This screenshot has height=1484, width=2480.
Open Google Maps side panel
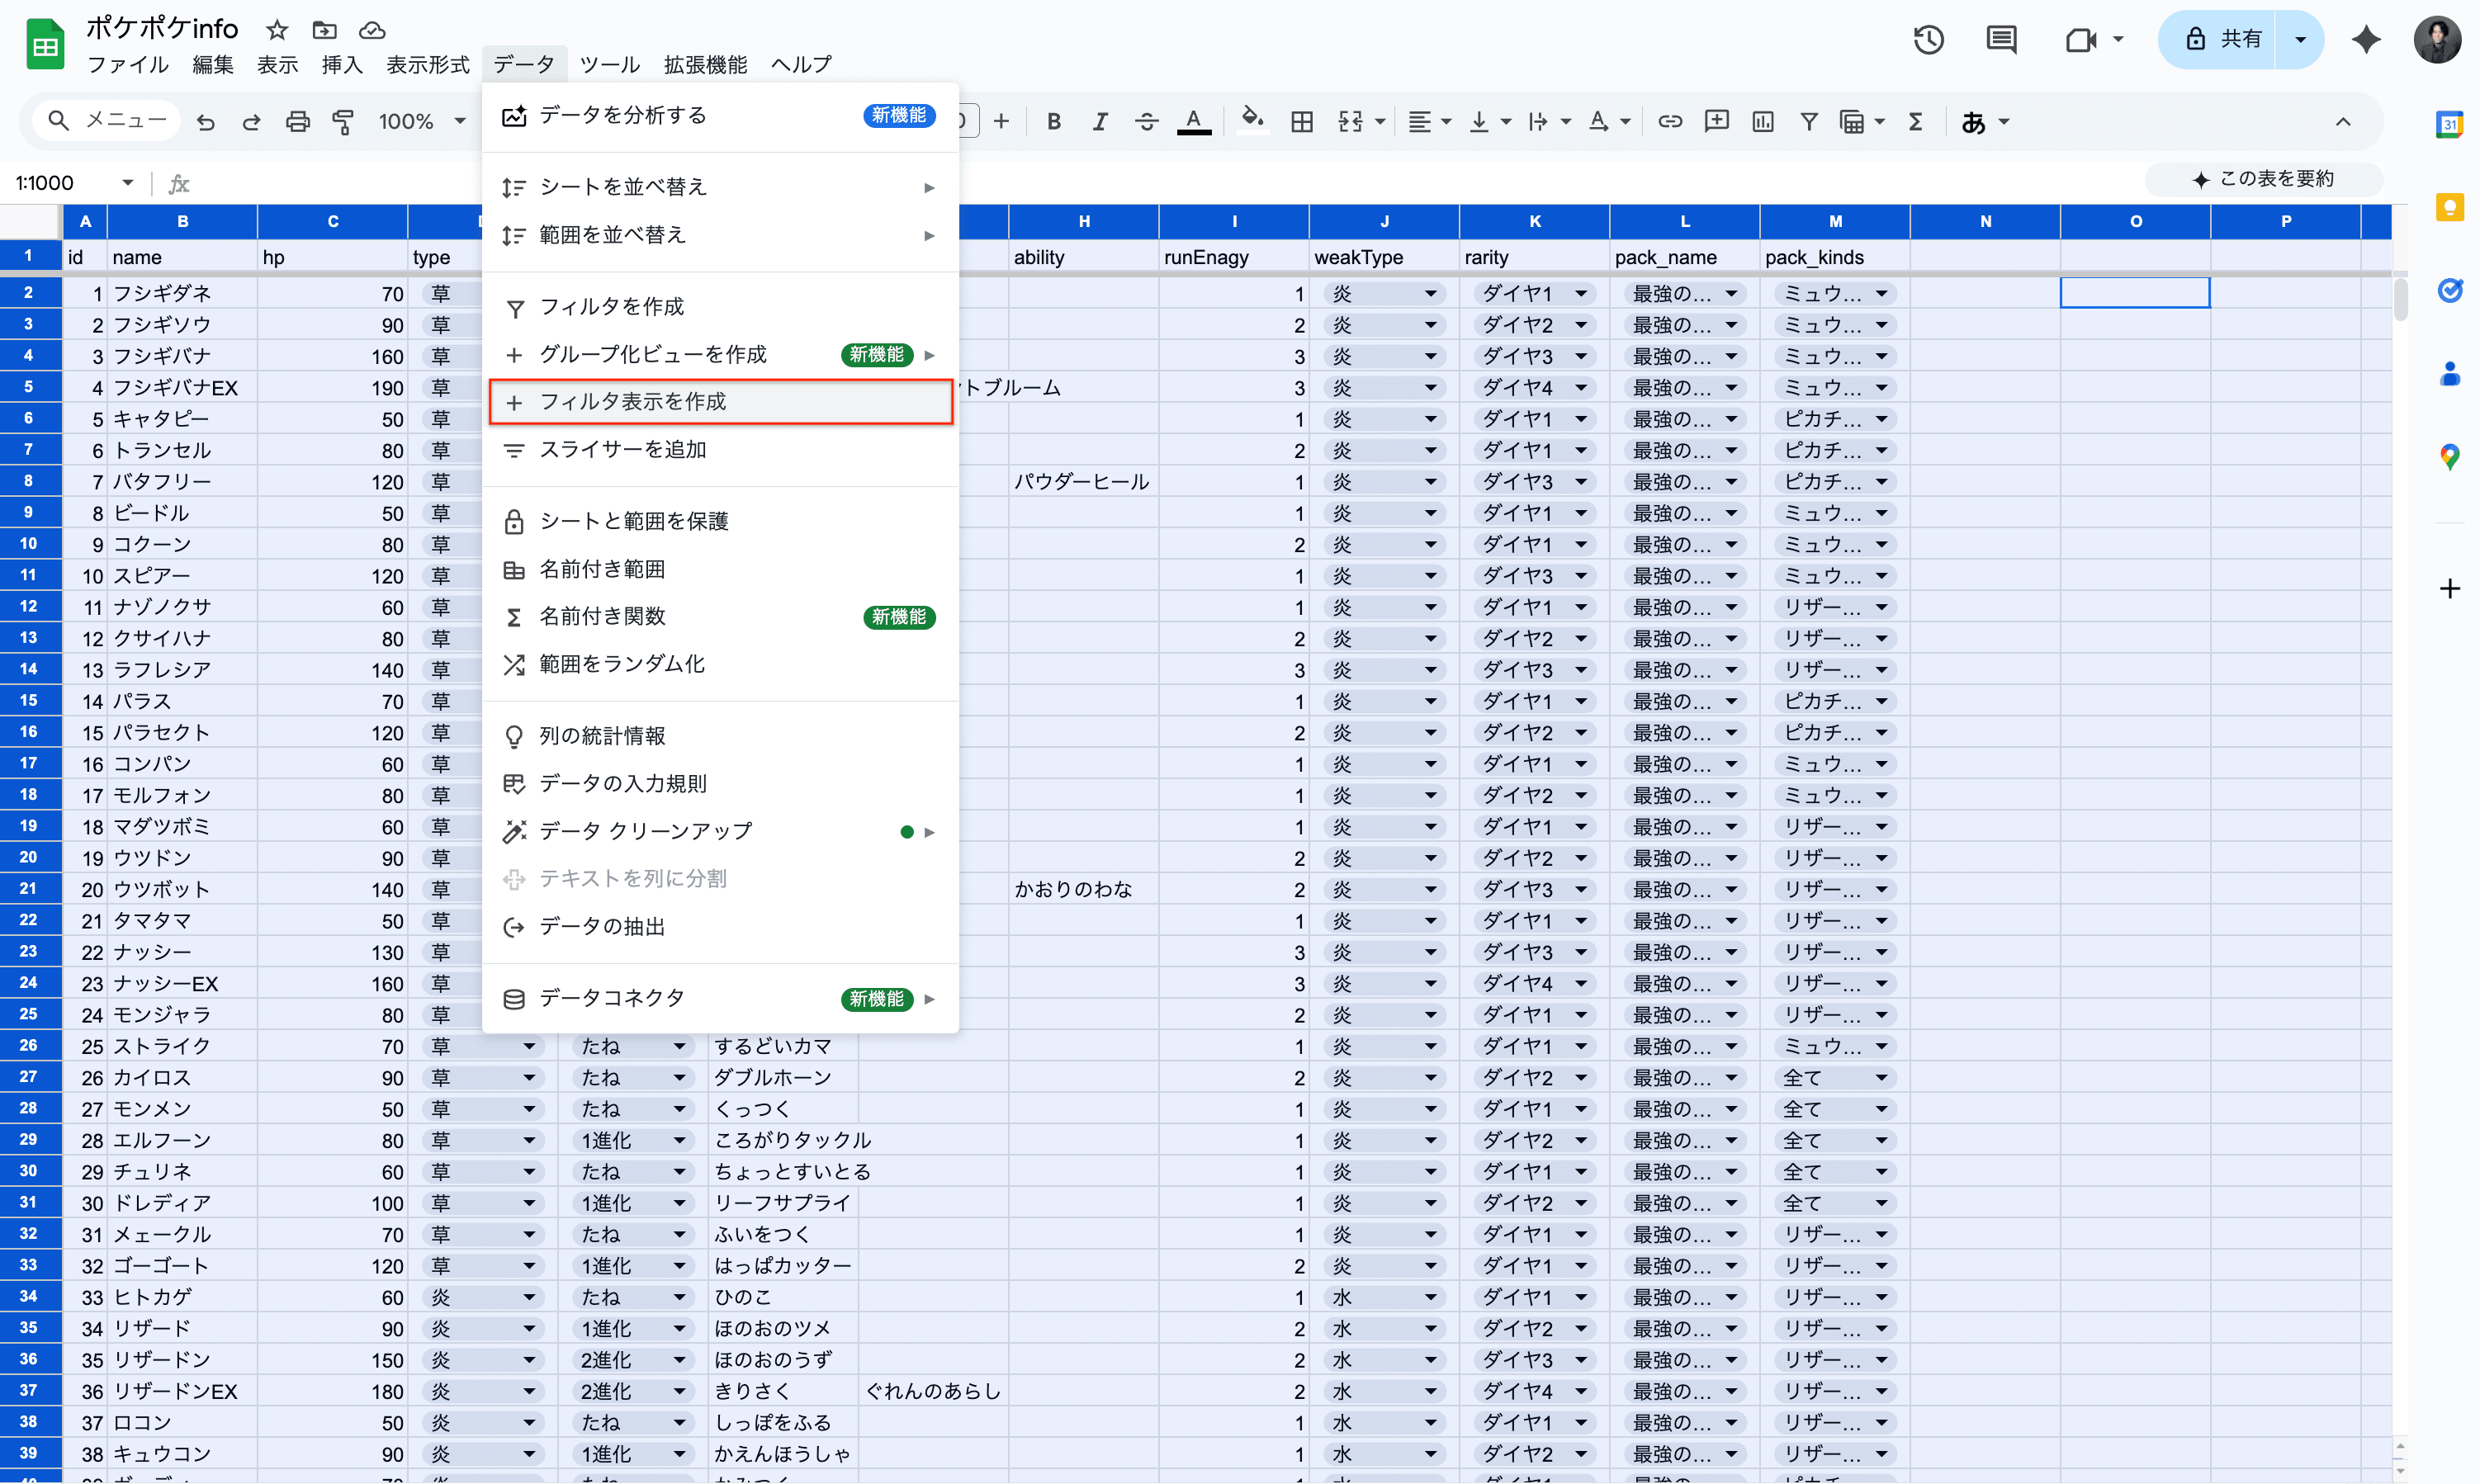click(x=2449, y=457)
